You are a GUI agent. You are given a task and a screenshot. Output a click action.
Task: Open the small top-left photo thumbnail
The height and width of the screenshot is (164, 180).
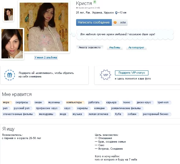[8, 14]
